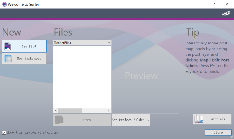This screenshot has height=139, width=234.
Task: Click the horizontal scrollbar thumb in file list
Action: click(70, 111)
